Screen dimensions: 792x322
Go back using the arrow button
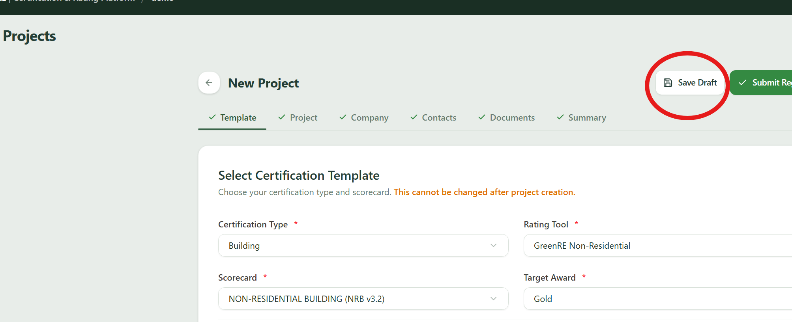[209, 83]
